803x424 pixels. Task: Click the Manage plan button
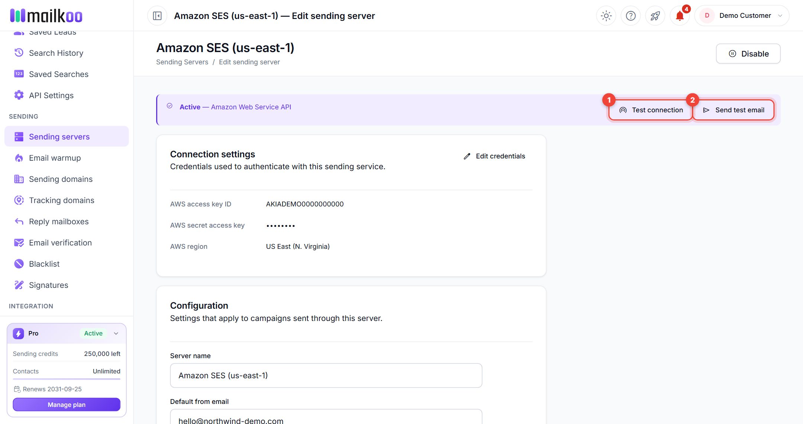(x=67, y=405)
